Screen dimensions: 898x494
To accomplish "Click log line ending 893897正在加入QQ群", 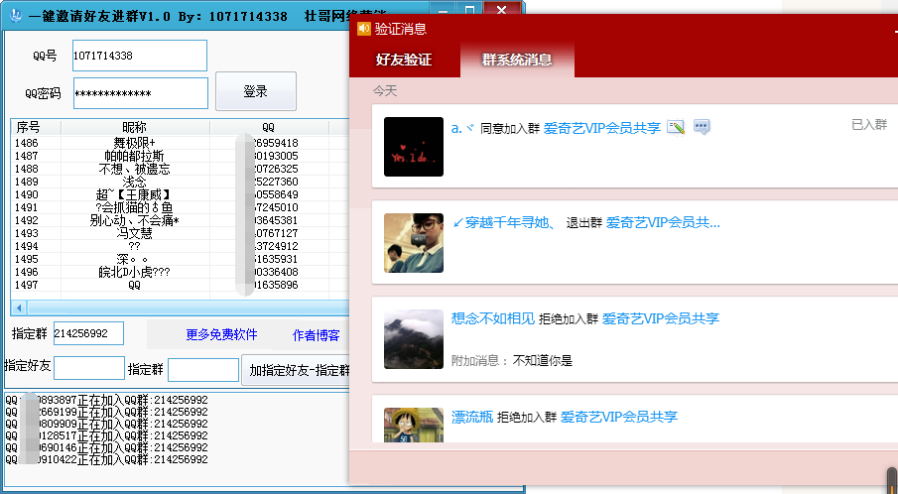I will pos(106,400).
